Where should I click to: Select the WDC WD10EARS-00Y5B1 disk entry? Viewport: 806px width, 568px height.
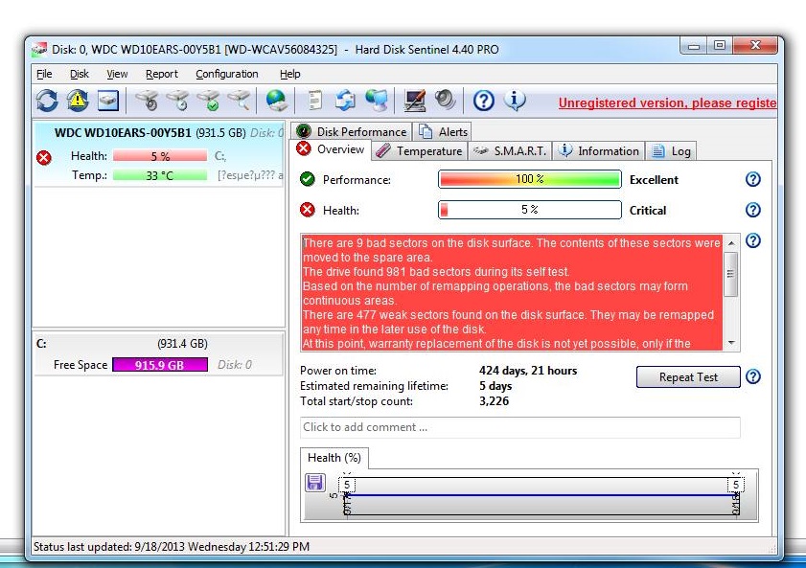(x=159, y=153)
